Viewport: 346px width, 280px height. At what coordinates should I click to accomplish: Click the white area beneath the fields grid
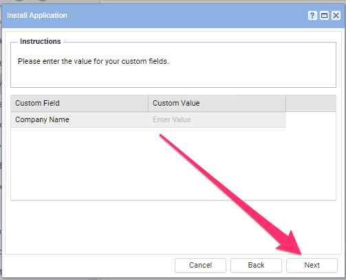(173, 227)
